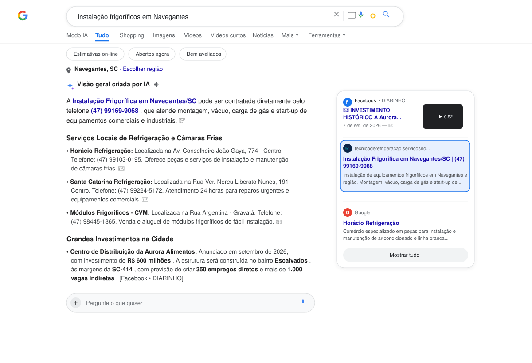Toggle the Abertos agora filter chip
This screenshot has height=363, width=532.
152,54
